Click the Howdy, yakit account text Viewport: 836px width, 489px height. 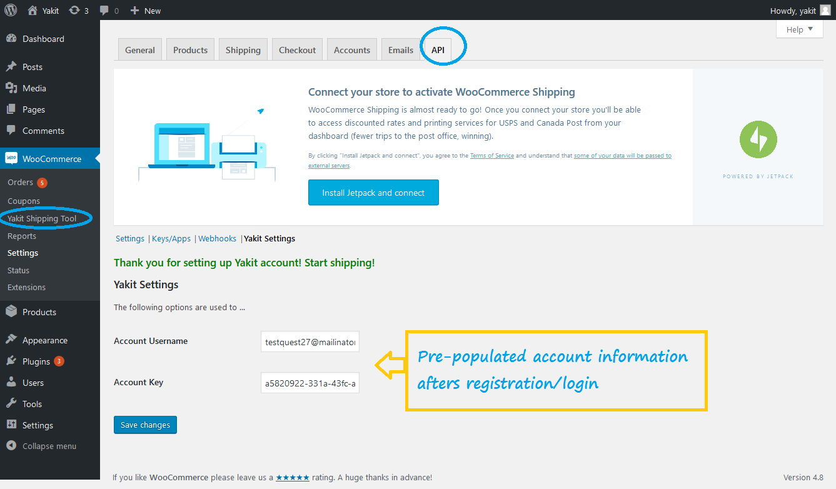tap(792, 11)
